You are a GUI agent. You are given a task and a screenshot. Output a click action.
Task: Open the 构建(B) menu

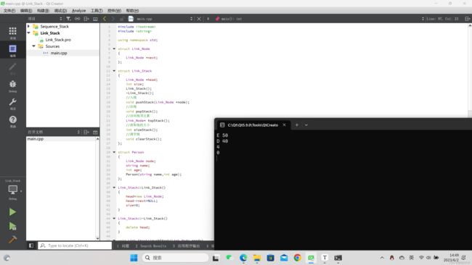click(x=43, y=11)
